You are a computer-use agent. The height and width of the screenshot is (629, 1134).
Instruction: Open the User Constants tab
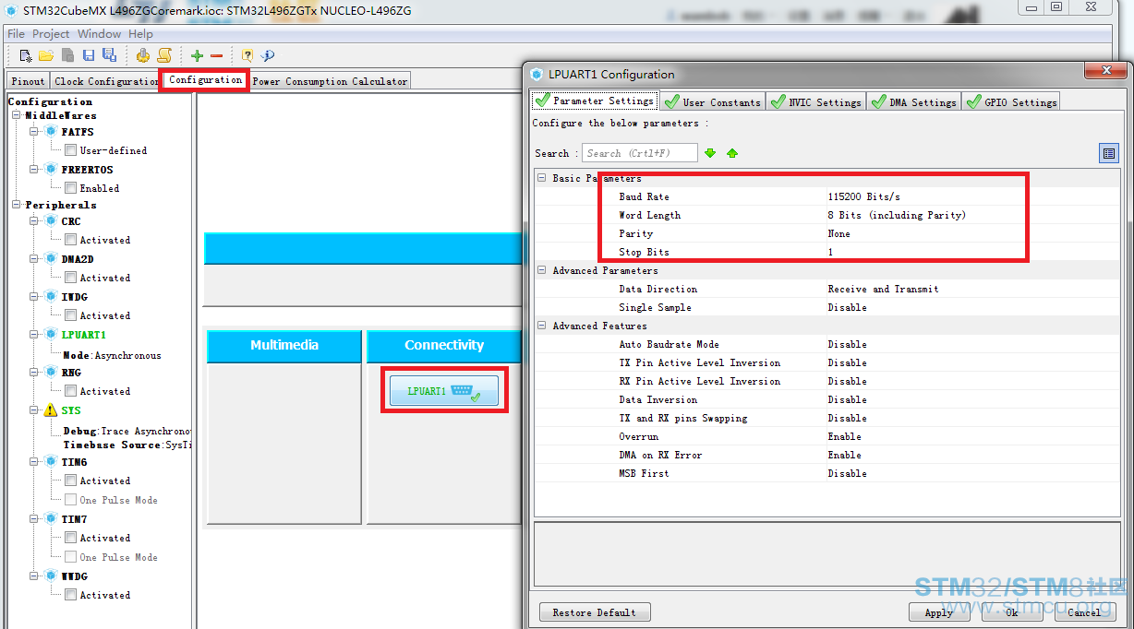point(713,101)
